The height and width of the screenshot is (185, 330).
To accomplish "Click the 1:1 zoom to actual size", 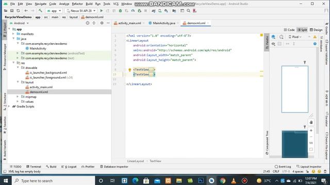I will pos(311,143).
